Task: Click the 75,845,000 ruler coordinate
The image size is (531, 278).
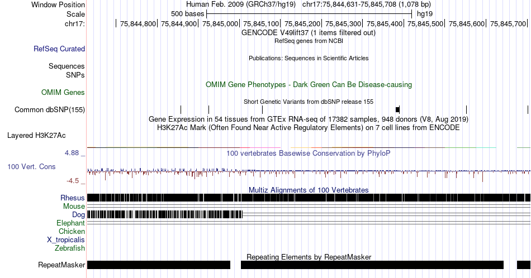Action: click(x=220, y=23)
